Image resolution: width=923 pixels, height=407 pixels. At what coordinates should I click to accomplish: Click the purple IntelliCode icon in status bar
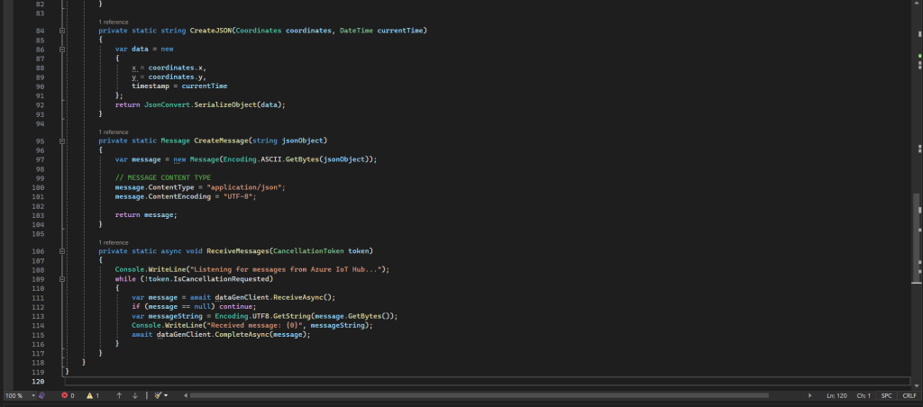click(x=41, y=395)
